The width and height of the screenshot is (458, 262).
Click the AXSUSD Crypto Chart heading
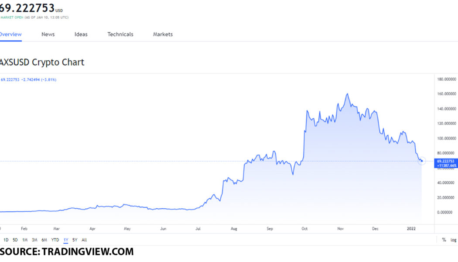click(42, 62)
